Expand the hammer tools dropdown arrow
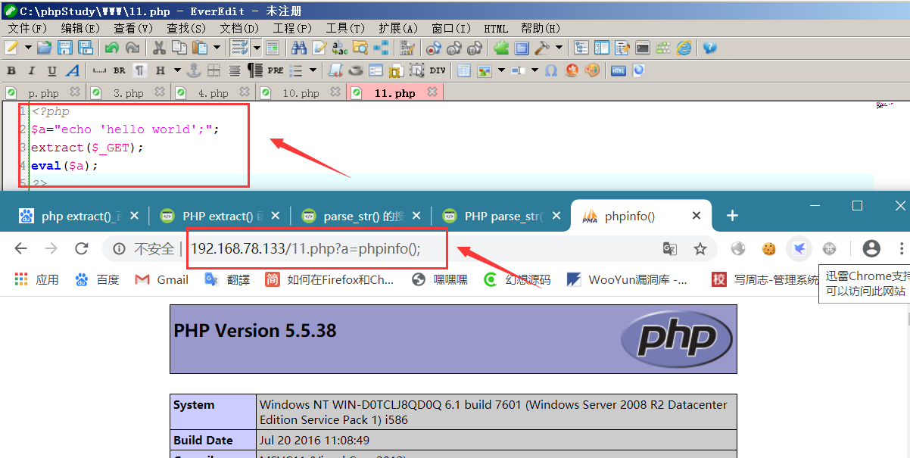The width and height of the screenshot is (910, 458). click(559, 48)
